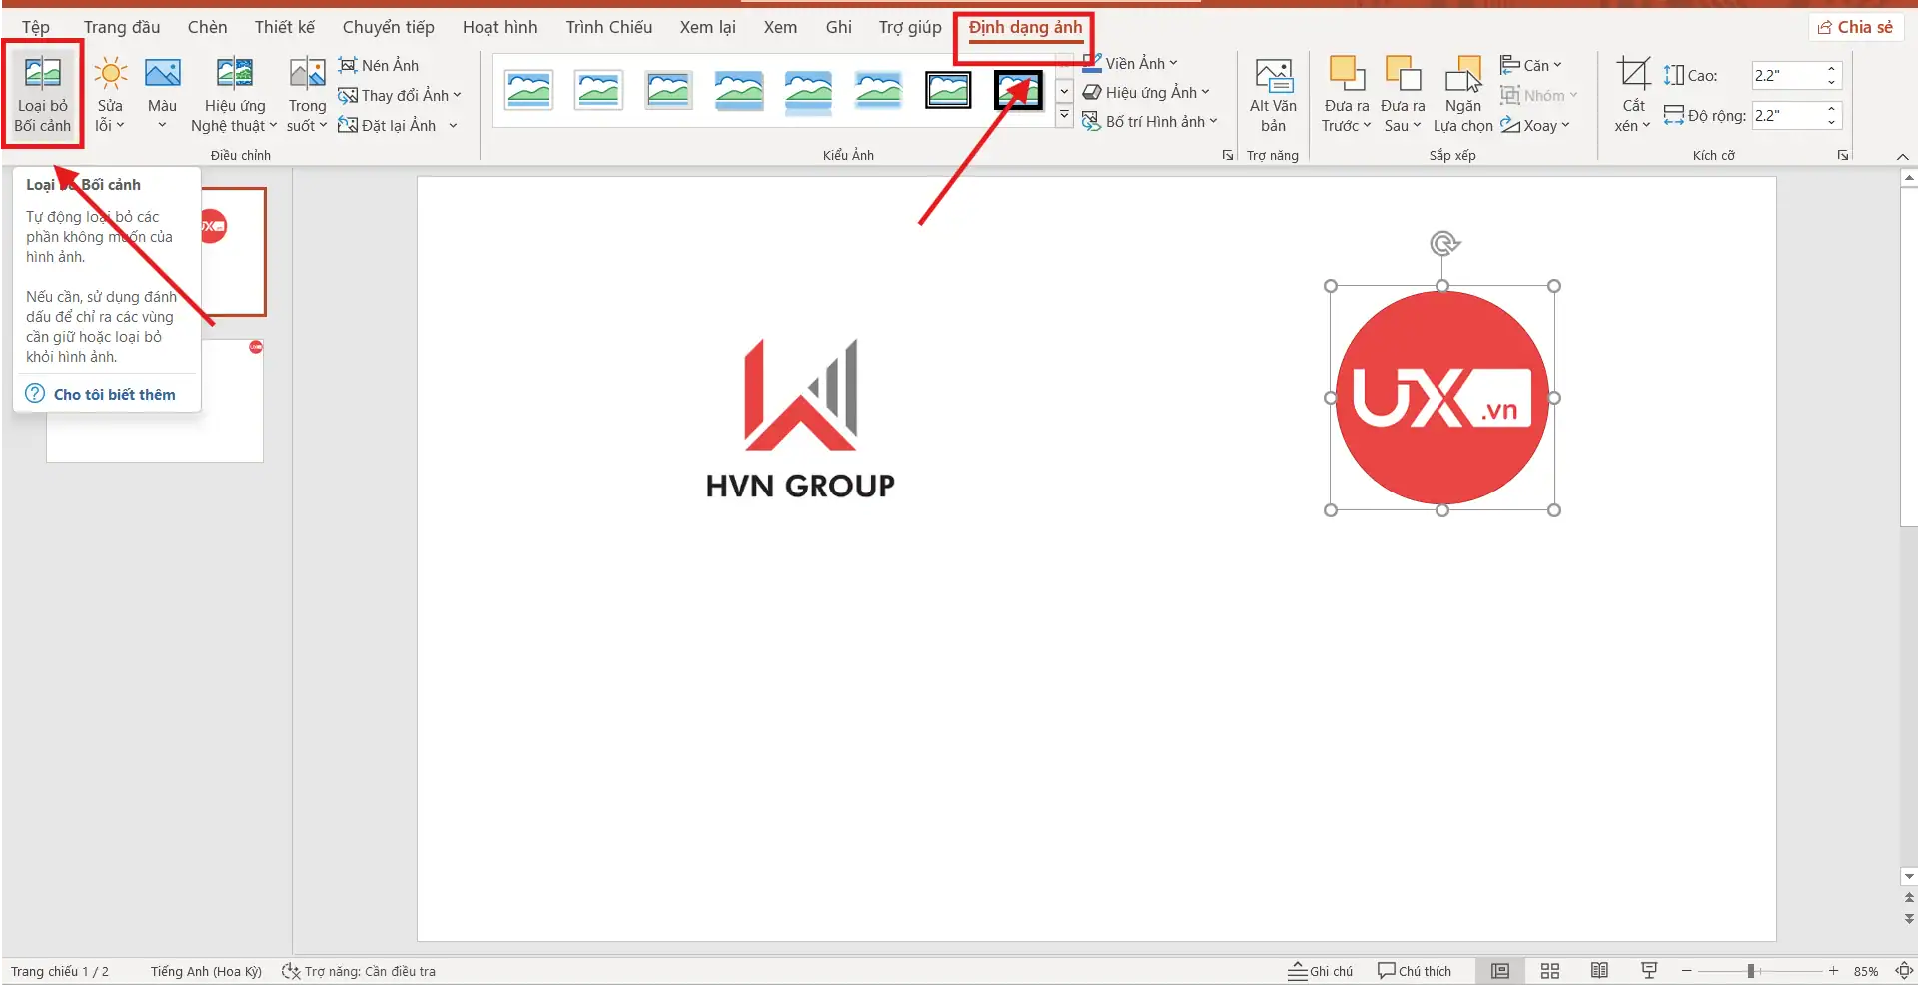Click Nén Ảnh compress pictures

pos(379,65)
